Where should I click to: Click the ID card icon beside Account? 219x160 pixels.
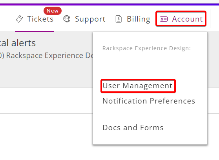click(x=164, y=19)
